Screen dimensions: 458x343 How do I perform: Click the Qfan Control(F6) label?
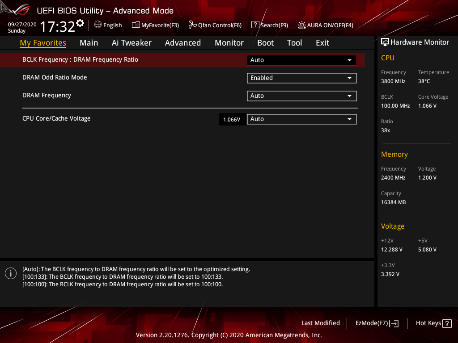pos(220,25)
